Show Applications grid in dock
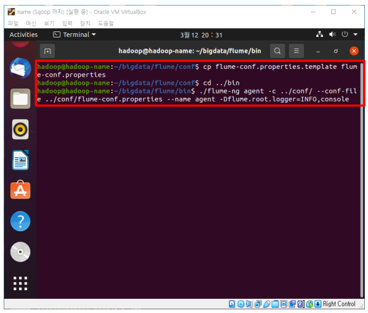The image size is (368, 313). [x=20, y=283]
